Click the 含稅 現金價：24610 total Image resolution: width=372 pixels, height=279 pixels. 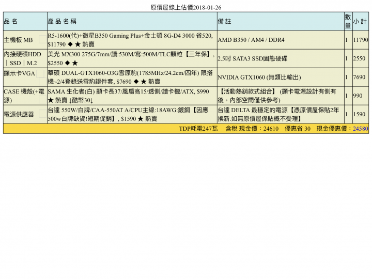click(252, 129)
